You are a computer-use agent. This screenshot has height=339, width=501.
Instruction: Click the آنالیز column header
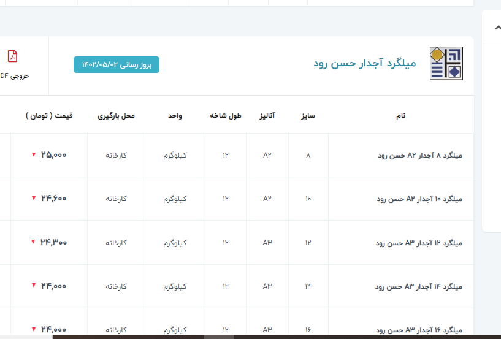(267, 115)
